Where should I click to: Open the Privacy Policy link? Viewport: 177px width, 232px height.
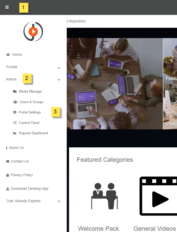coord(22,175)
